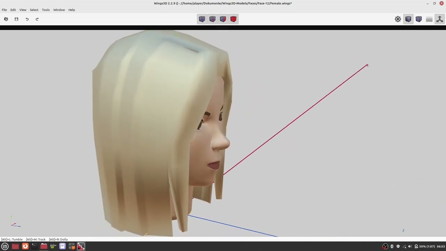446x251 pixels.
Task: Click the Save toolbar icon
Action: [16, 19]
